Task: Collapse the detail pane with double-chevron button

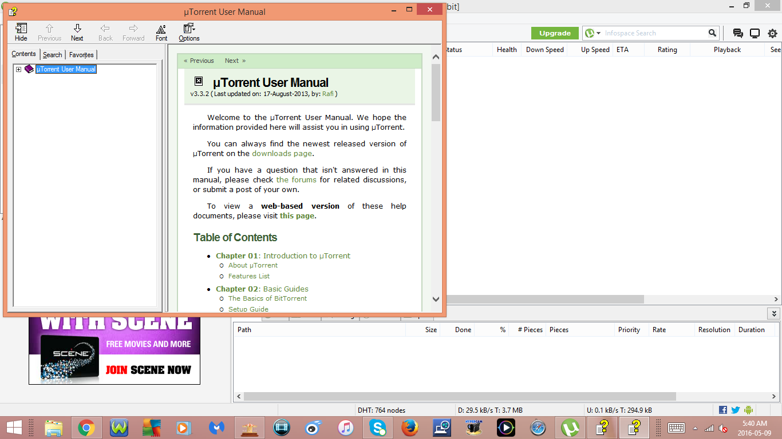Action: point(774,313)
